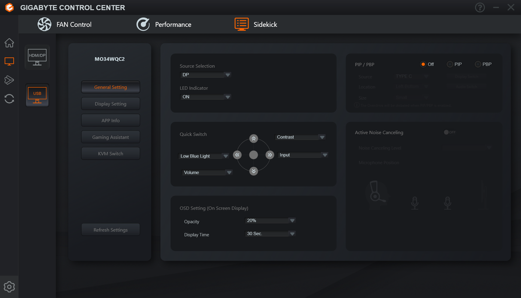Toggle Active Noise Canceling switch
Screen dimensions: 521x298
[450, 133]
